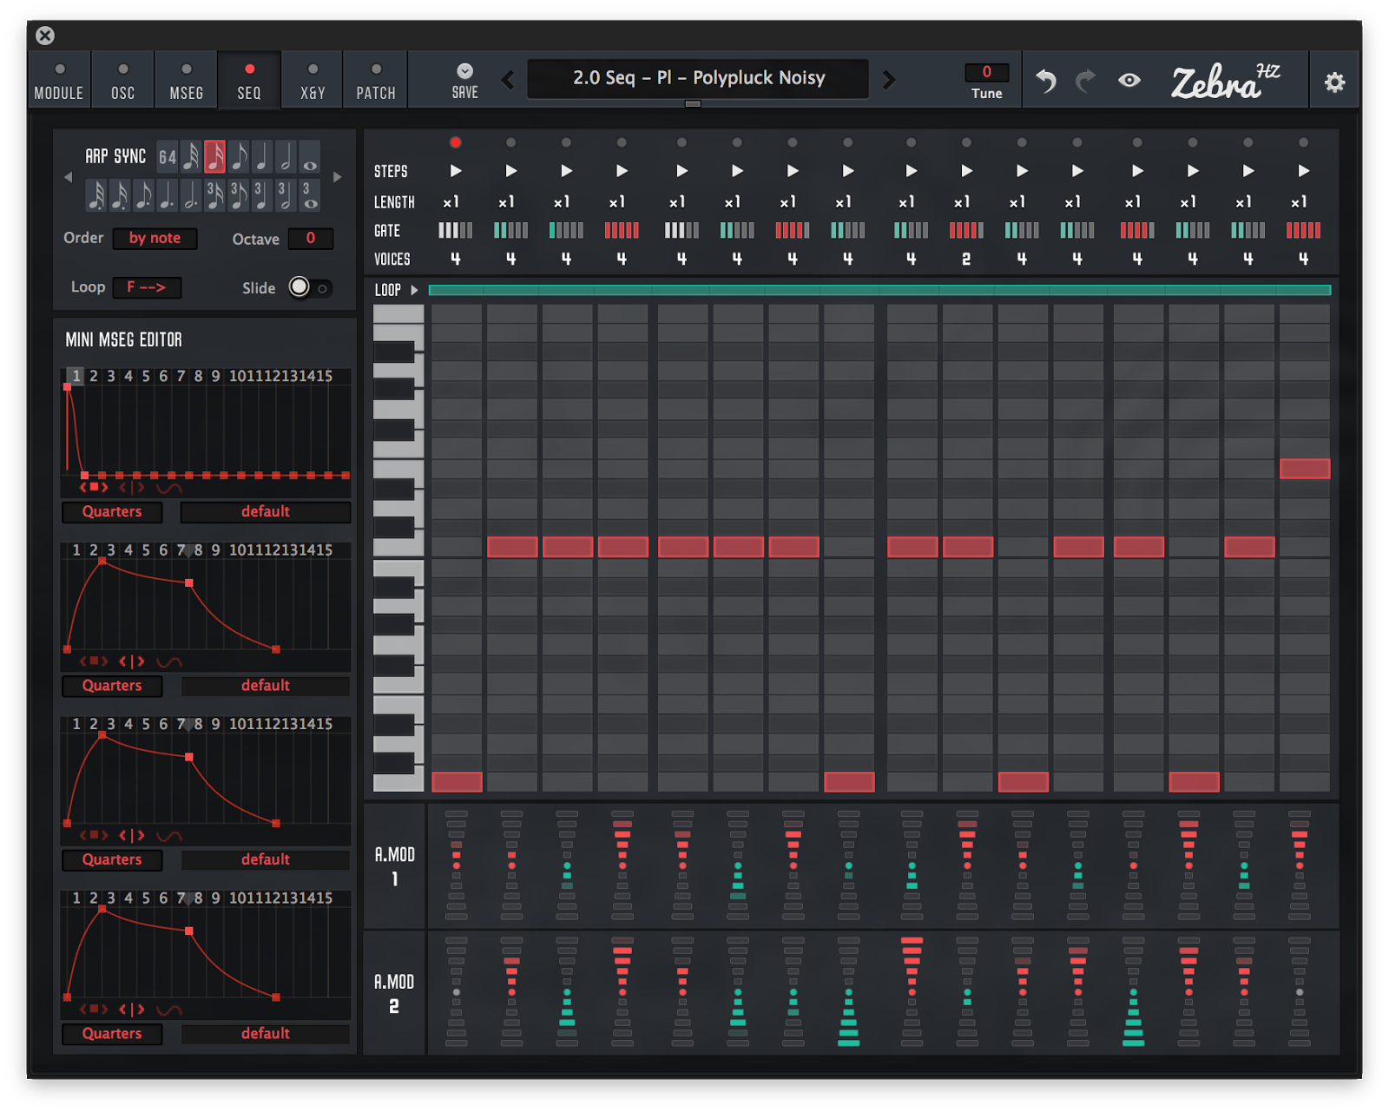This screenshot has height=1112, width=1389.
Task: Open the default dropdown under the first mini MSEG
Action: [266, 512]
